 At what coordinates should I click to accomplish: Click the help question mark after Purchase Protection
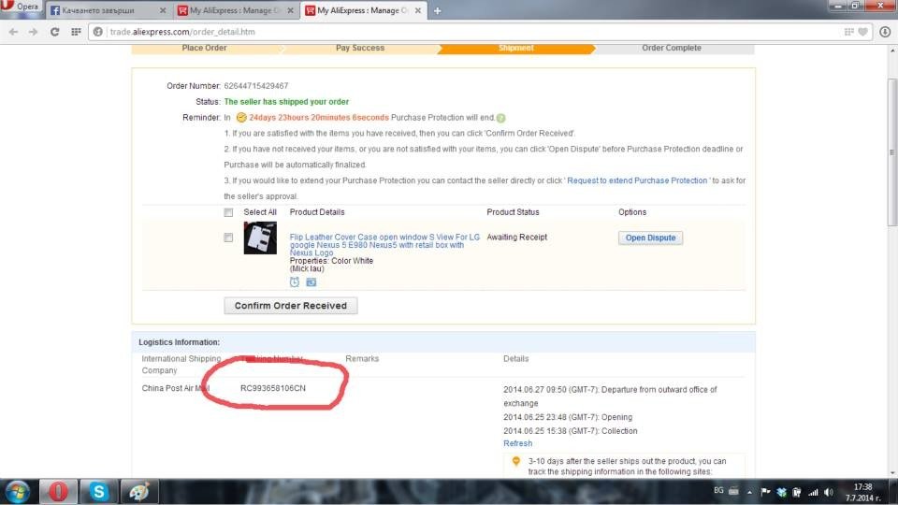[x=501, y=118]
